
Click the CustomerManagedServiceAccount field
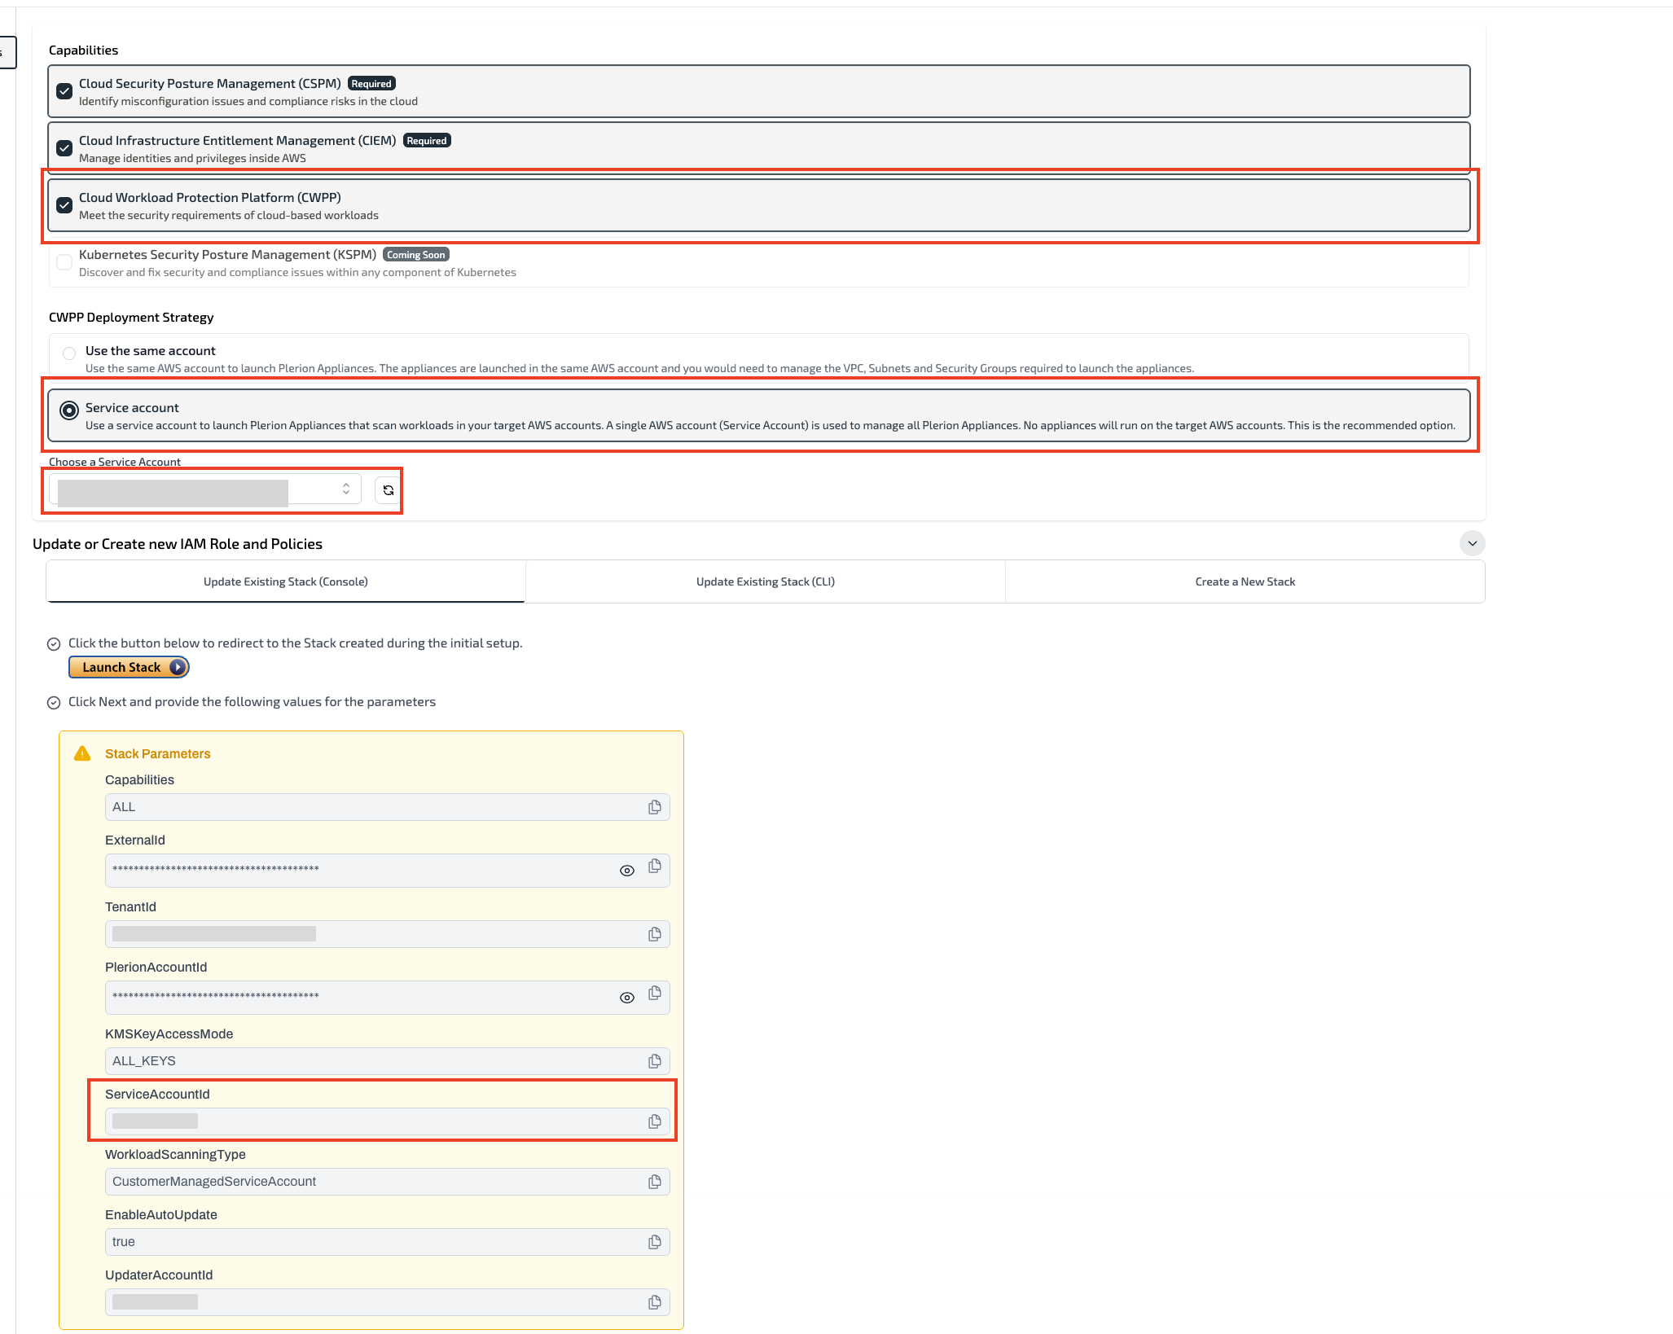tap(388, 1182)
